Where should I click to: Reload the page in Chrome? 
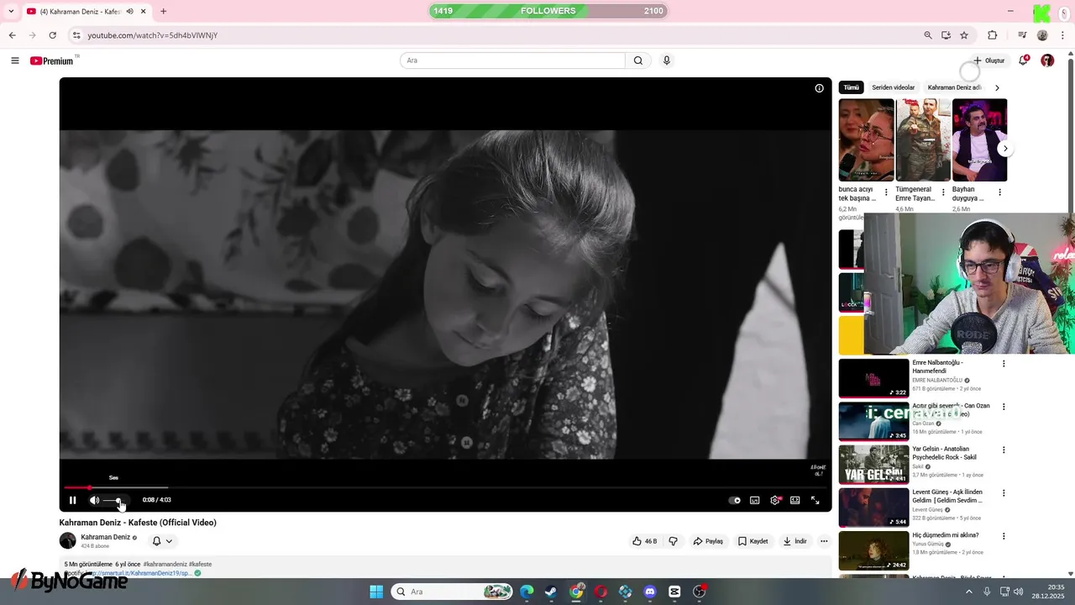coord(52,35)
